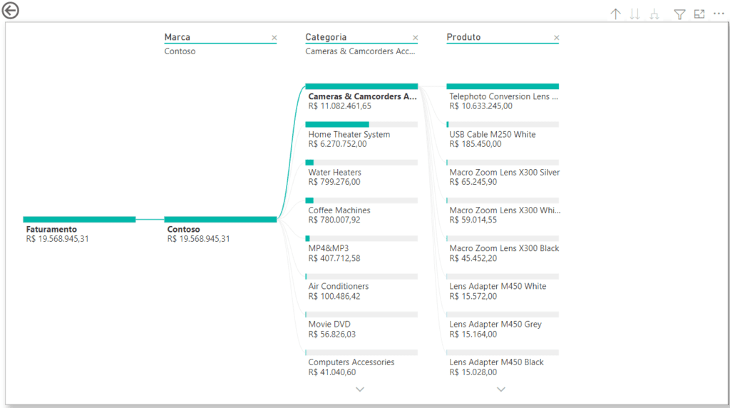Open the more options ellipsis

(x=719, y=14)
